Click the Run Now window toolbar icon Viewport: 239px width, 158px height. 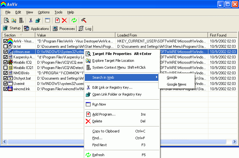coord(48,20)
